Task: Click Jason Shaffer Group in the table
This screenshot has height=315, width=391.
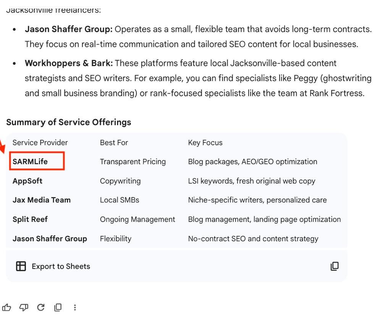Action: click(50, 239)
